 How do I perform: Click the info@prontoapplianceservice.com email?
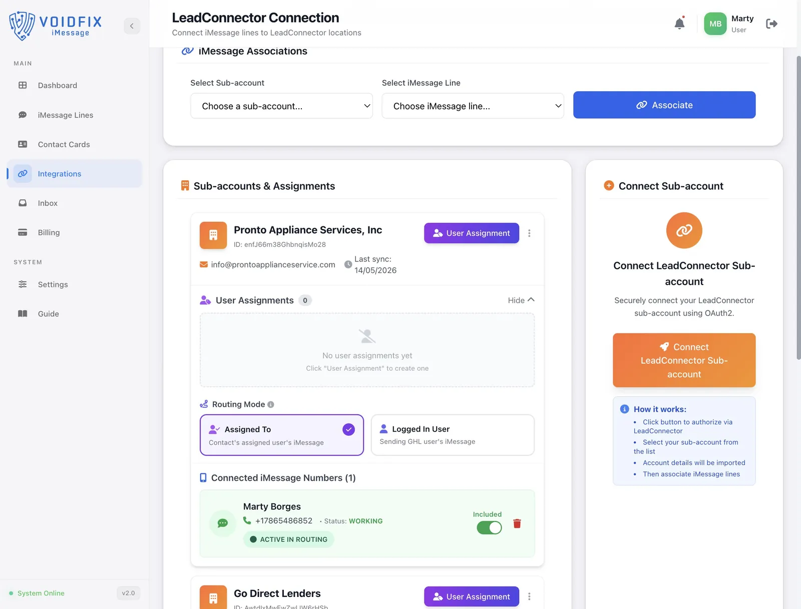(273, 264)
